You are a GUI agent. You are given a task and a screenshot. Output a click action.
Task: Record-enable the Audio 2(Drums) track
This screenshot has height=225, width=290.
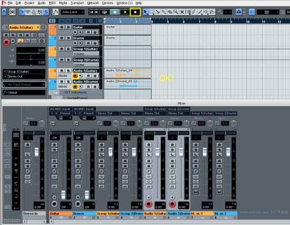pyautogui.click(x=75, y=87)
